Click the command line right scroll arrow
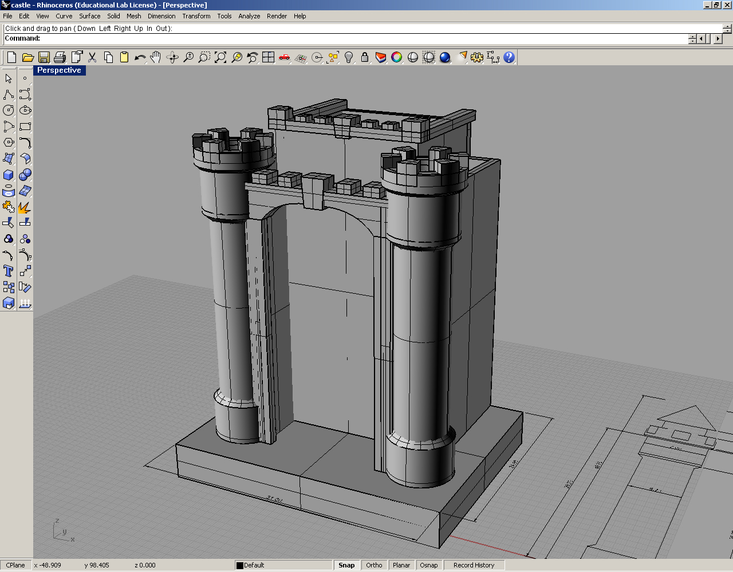This screenshot has height=572, width=733. point(718,39)
